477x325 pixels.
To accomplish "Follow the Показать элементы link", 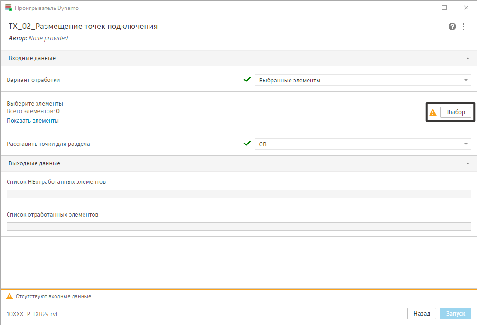I will click(x=33, y=121).
